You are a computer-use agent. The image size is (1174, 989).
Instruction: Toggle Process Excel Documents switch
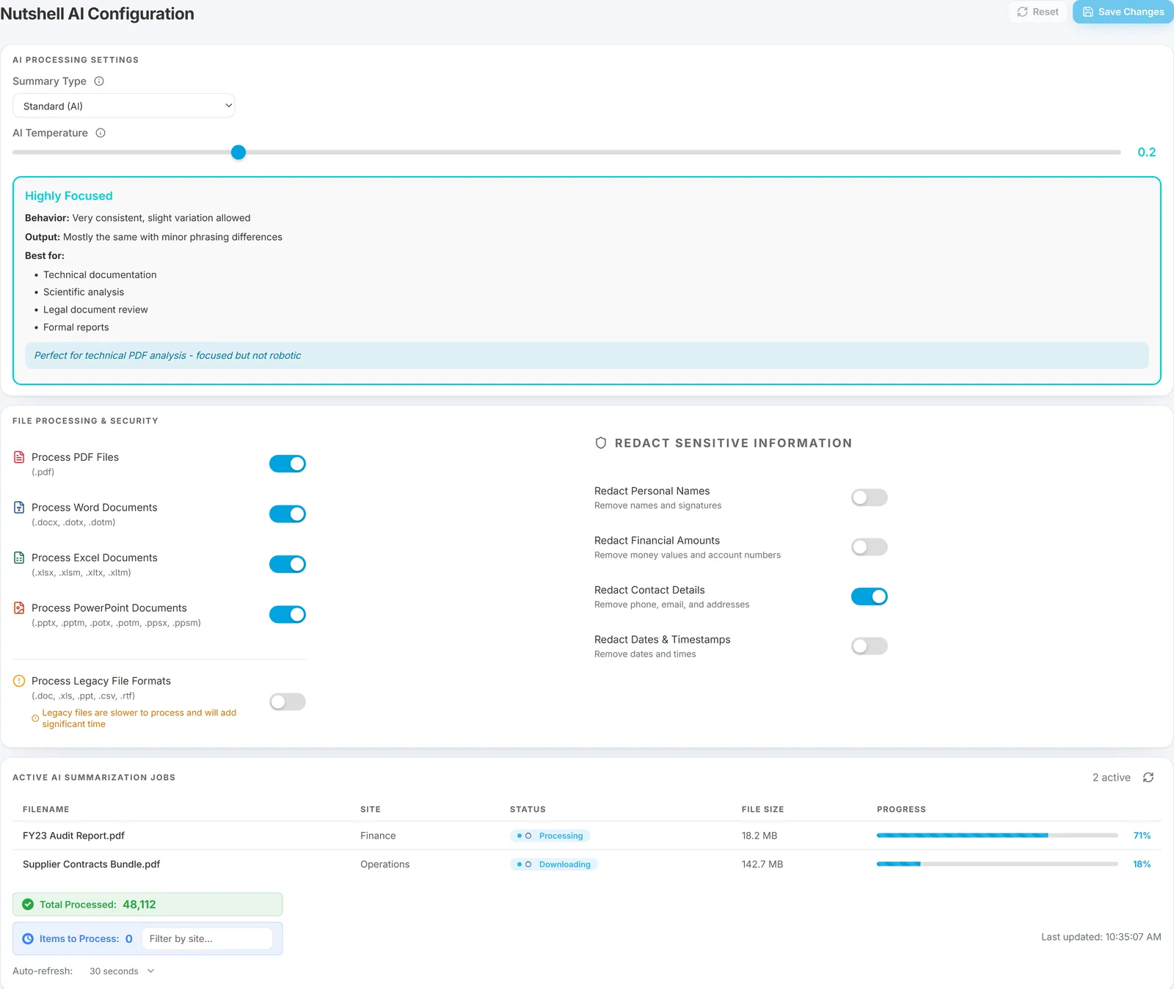(x=288, y=564)
